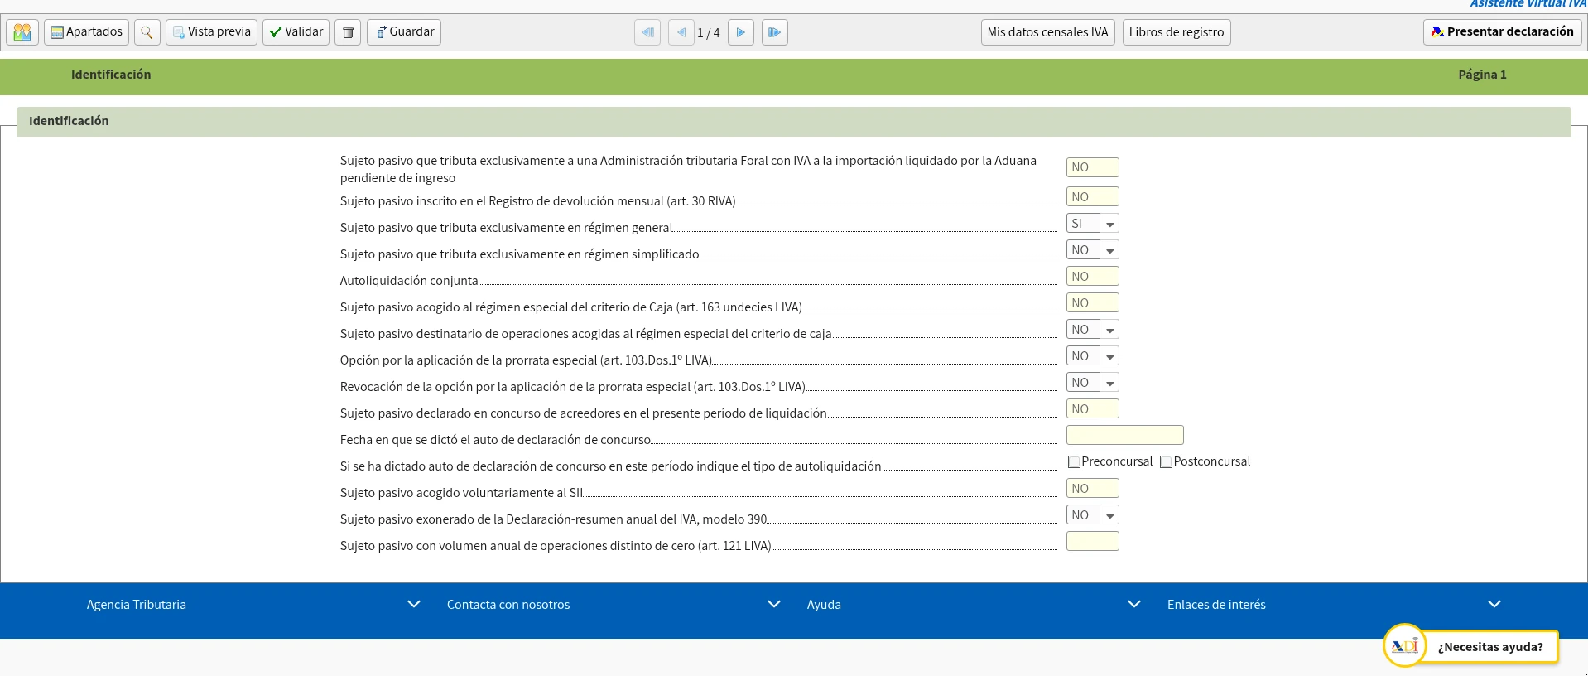Open the régimen general SI dropdown

point(1109,224)
